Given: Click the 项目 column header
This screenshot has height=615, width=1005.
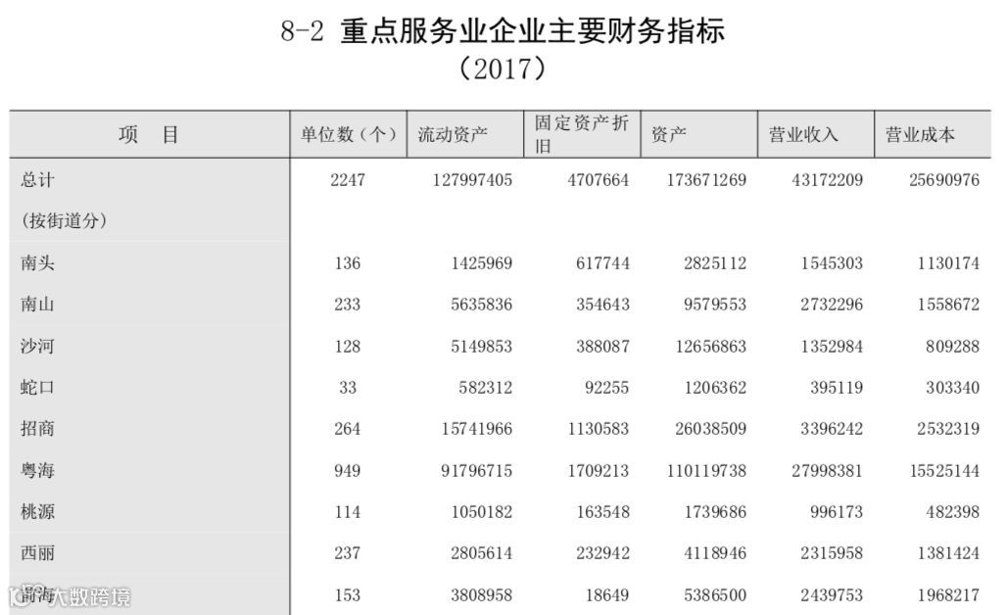Looking at the screenshot, I should tap(147, 134).
